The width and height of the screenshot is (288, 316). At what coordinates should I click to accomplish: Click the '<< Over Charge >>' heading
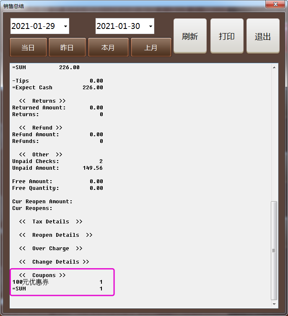tap(51, 249)
